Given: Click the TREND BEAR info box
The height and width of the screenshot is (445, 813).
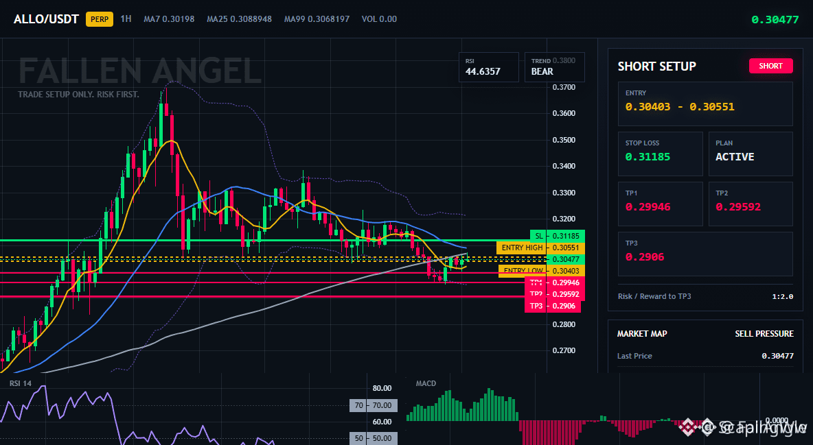Looking at the screenshot, I should pos(554,67).
